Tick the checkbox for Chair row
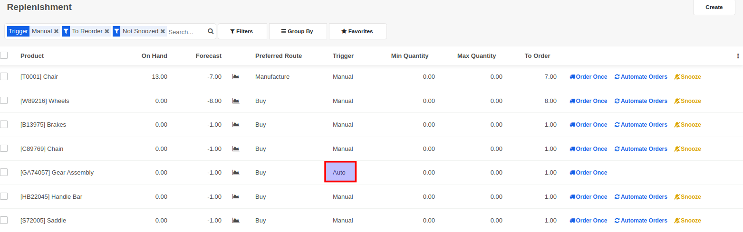This screenshot has width=743, height=232. (4, 76)
